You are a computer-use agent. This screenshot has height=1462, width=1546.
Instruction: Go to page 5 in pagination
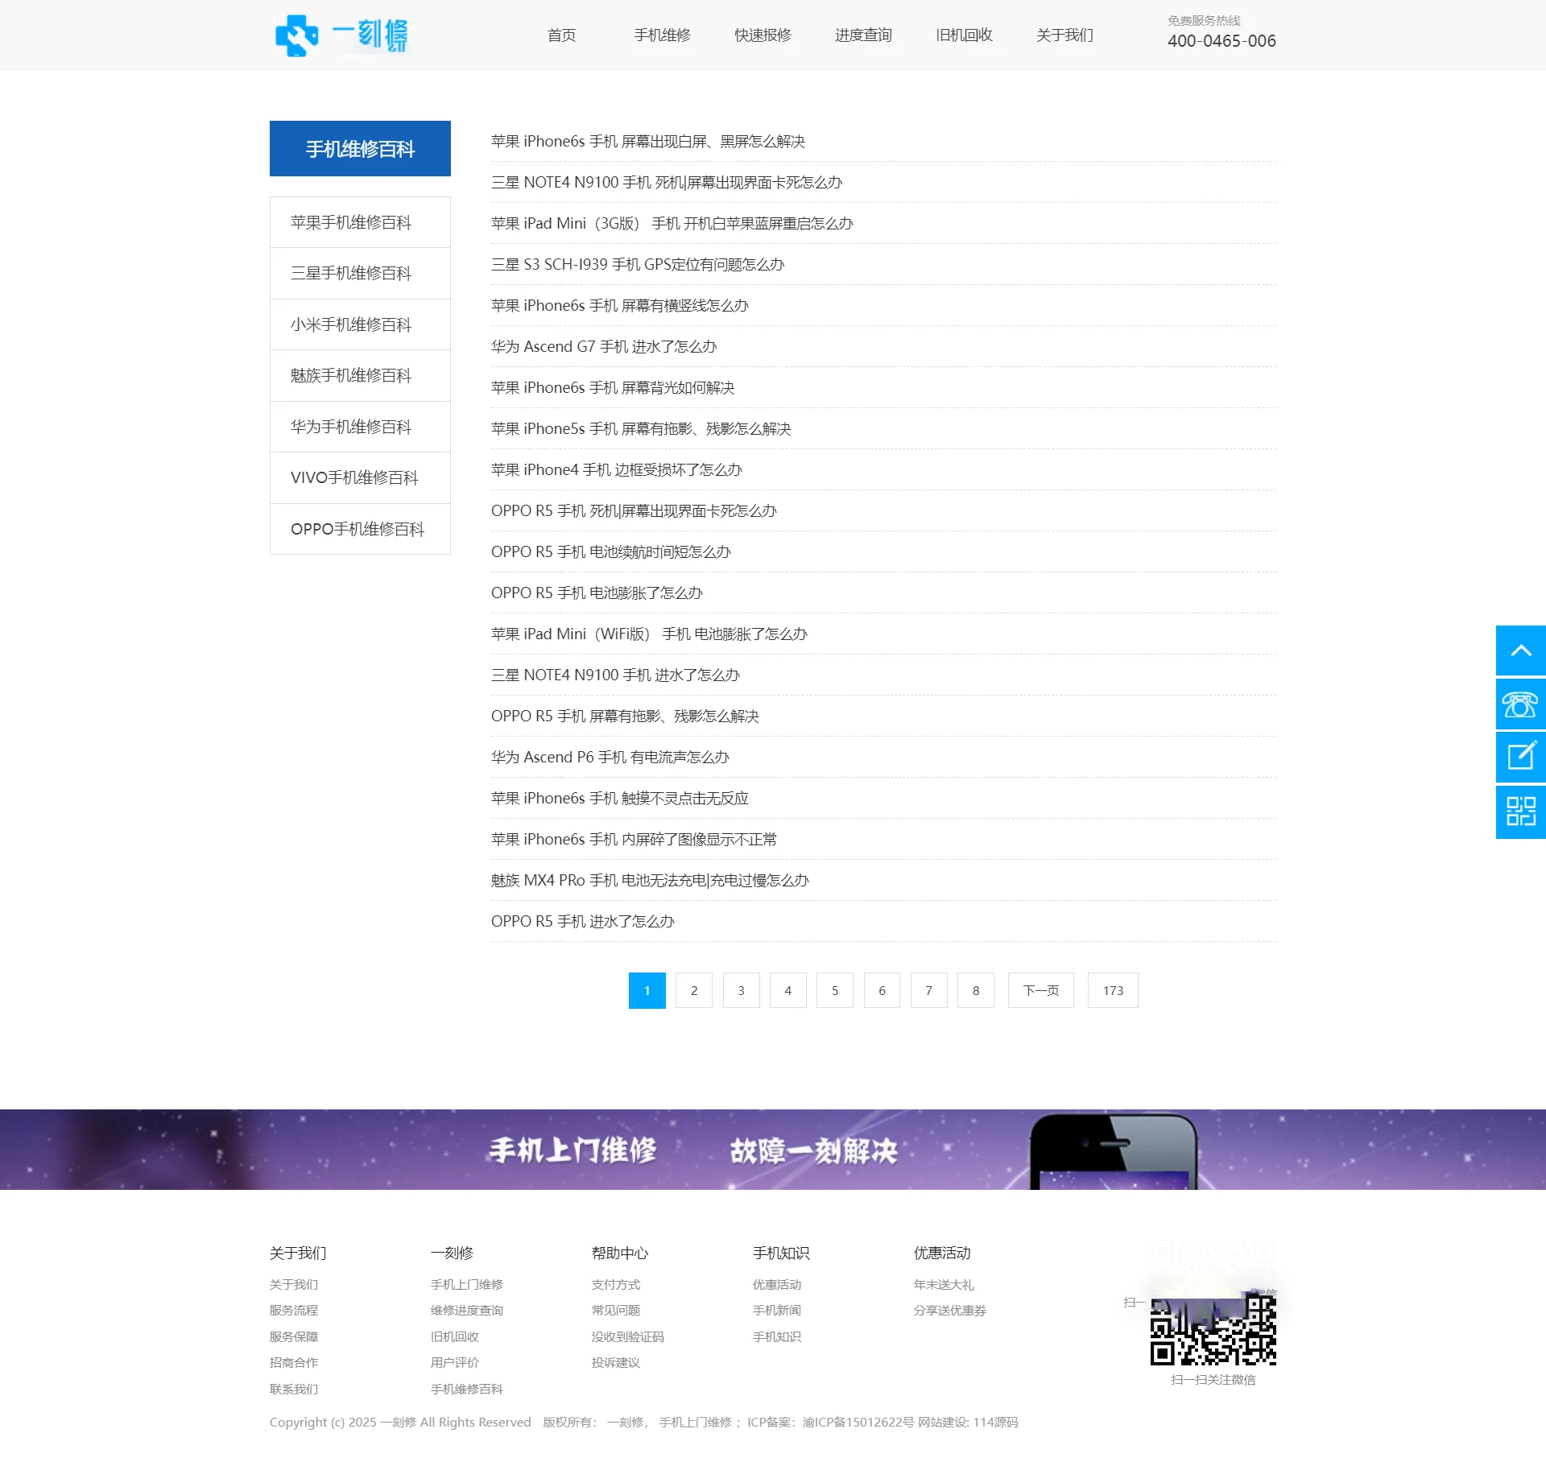point(835,990)
